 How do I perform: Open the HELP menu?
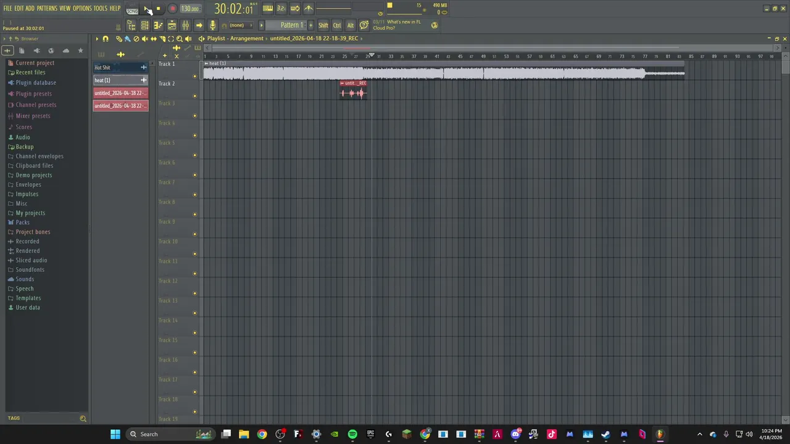click(x=115, y=8)
